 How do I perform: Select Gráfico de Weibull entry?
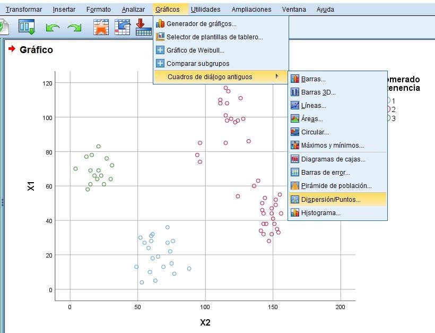[x=221, y=50]
